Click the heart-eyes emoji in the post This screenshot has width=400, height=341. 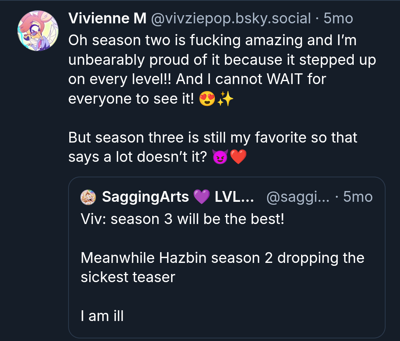pos(207,99)
